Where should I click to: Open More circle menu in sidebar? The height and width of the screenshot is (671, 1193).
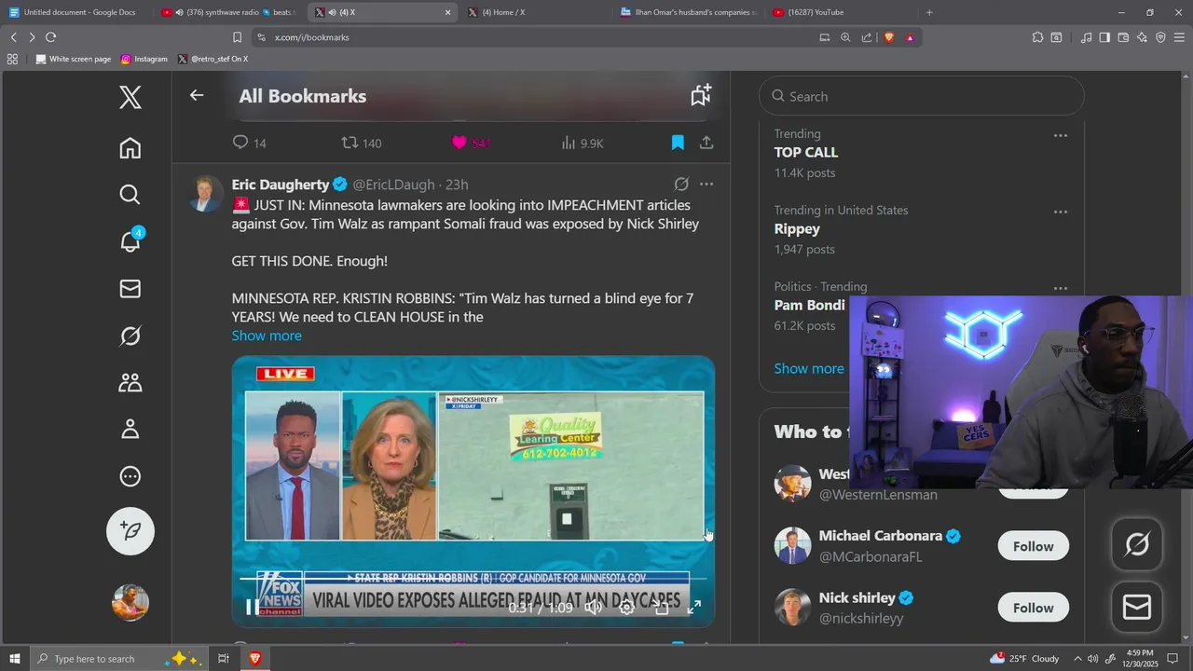130,476
